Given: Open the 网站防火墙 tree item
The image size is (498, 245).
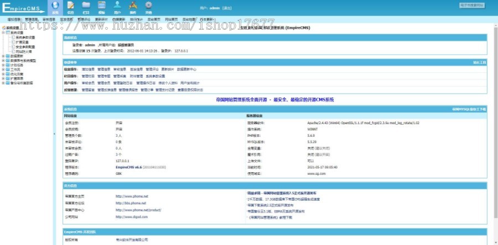Looking at the screenshot, I should pyautogui.click(x=24, y=51).
